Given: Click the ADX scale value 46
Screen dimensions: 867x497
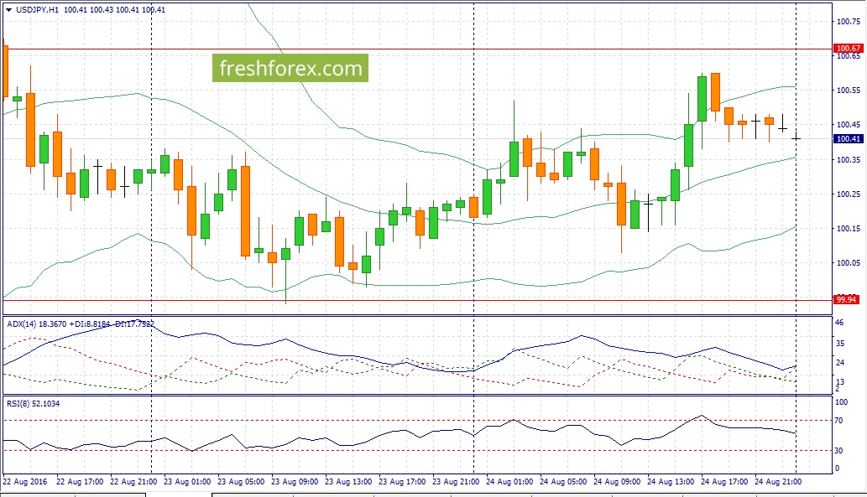Looking at the screenshot, I should pos(838,323).
